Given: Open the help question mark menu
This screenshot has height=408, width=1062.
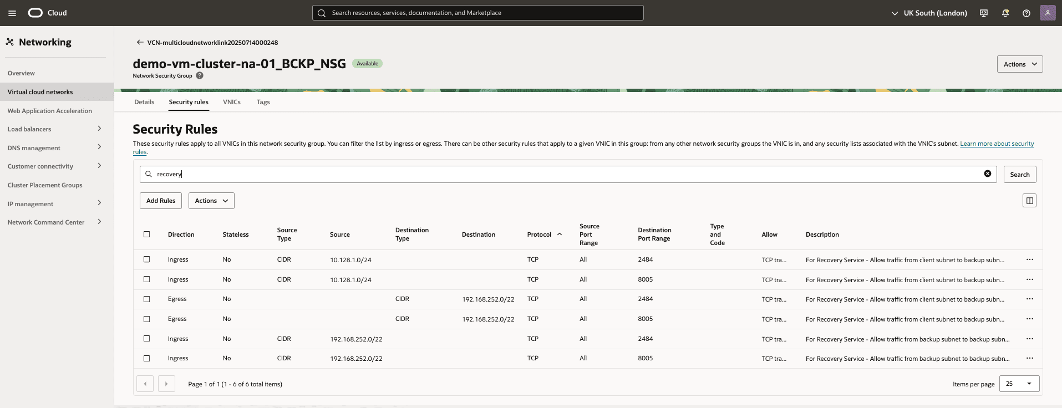Looking at the screenshot, I should (1027, 13).
